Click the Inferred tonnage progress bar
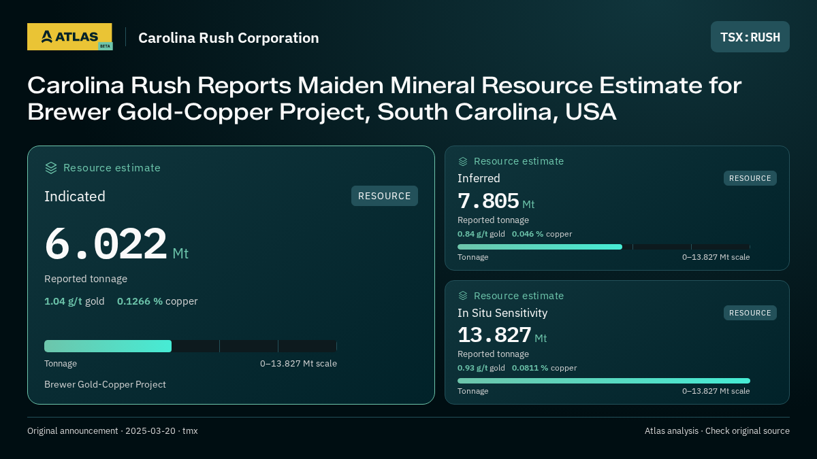Screen dimensions: 817x459 point(604,247)
